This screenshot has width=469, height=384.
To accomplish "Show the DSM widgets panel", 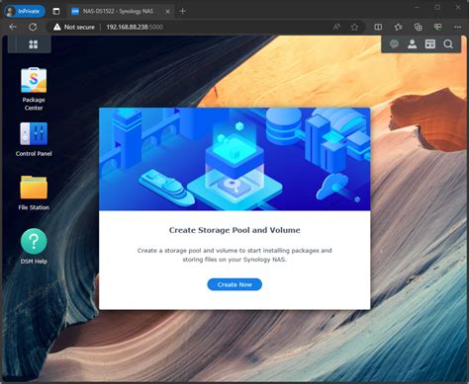I will pyautogui.click(x=430, y=44).
